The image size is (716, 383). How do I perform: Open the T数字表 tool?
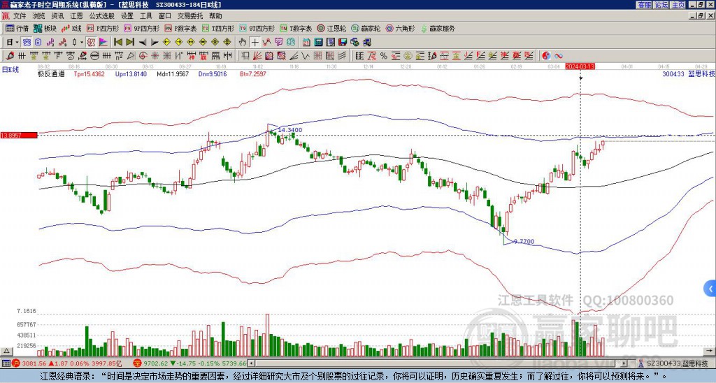296,28
